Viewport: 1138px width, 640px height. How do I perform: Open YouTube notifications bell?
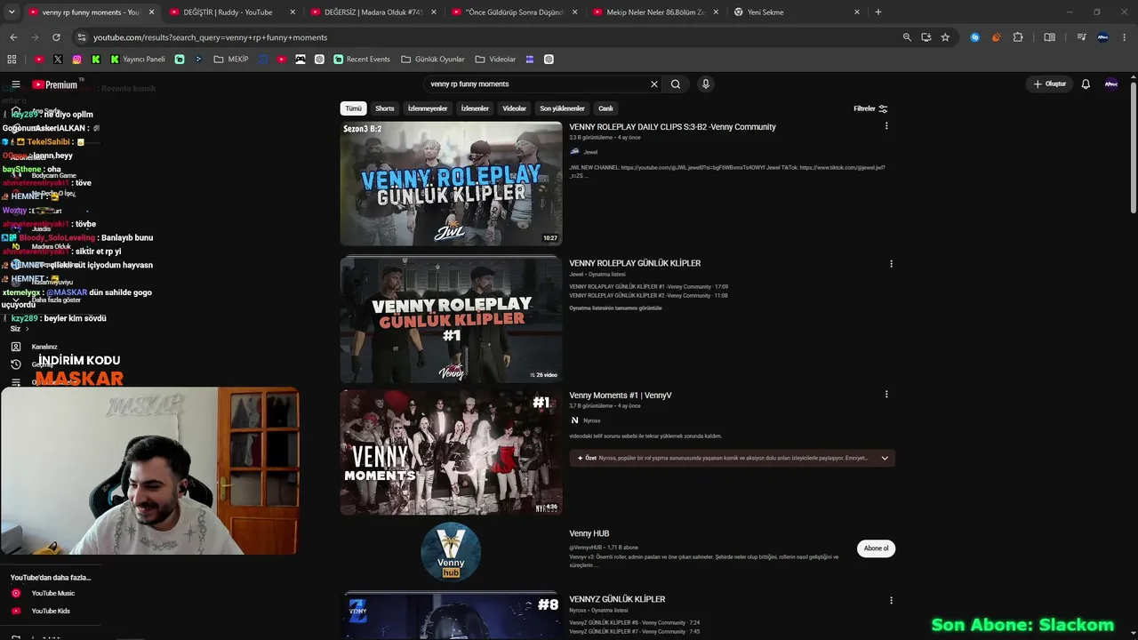click(x=1086, y=84)
